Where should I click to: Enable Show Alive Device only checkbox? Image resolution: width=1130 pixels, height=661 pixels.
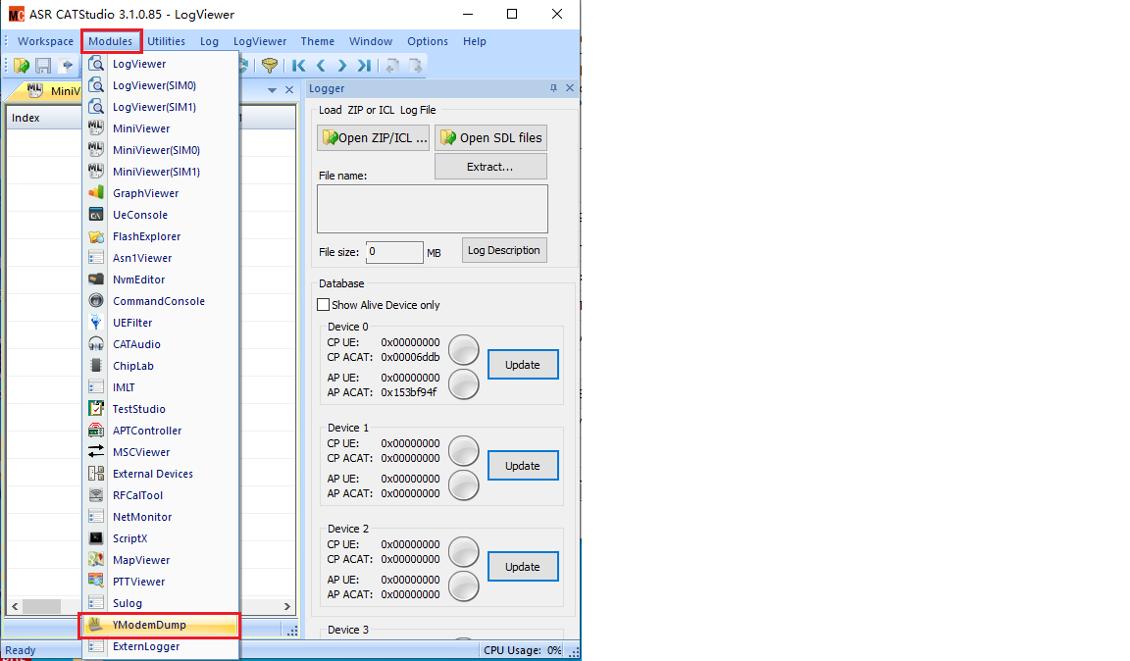[324, 305]
